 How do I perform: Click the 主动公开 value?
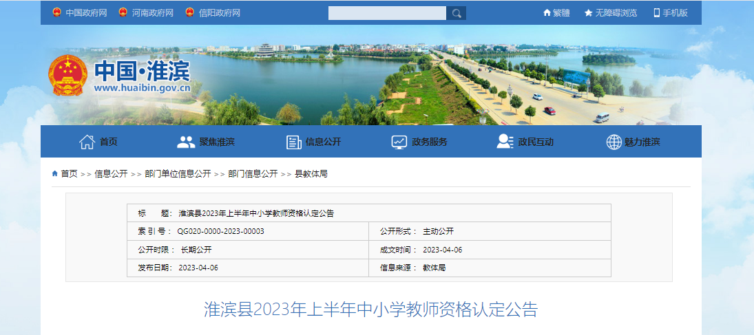point(438,232)
